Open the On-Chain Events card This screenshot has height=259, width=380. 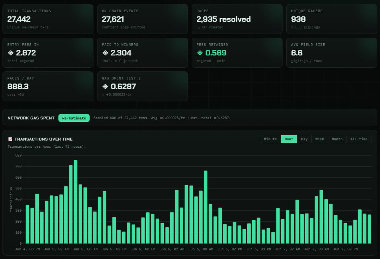[142, 19]
